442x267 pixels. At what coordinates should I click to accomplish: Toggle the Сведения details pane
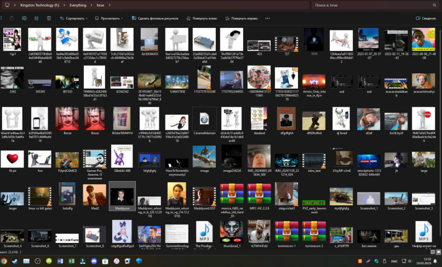pyautogui.click(x=426, y=18)
